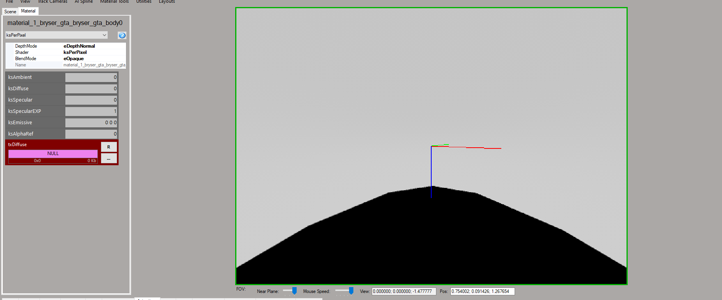The height and width of the screenshot is (300, 722).
Task: Open the Material Tools menu
Action: [x=114, y=2]
